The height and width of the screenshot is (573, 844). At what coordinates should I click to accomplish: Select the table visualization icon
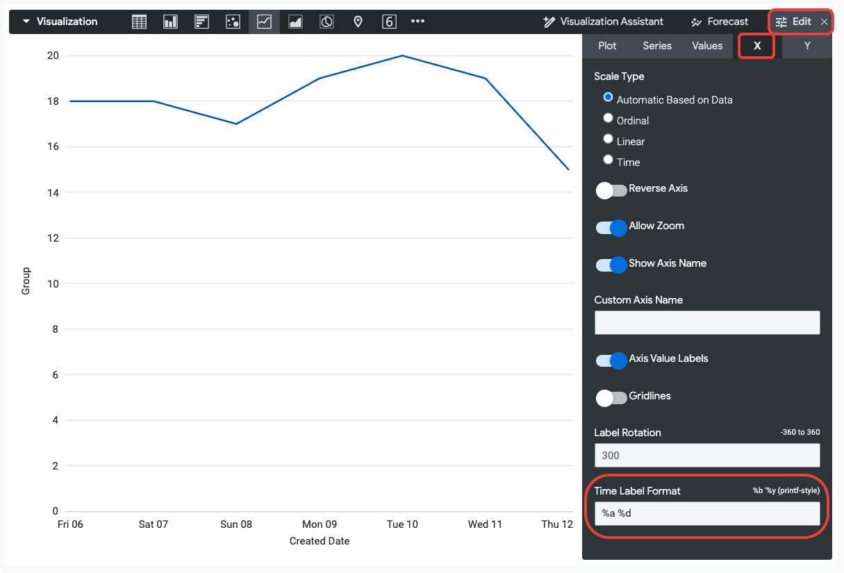(x=139, y=22)
